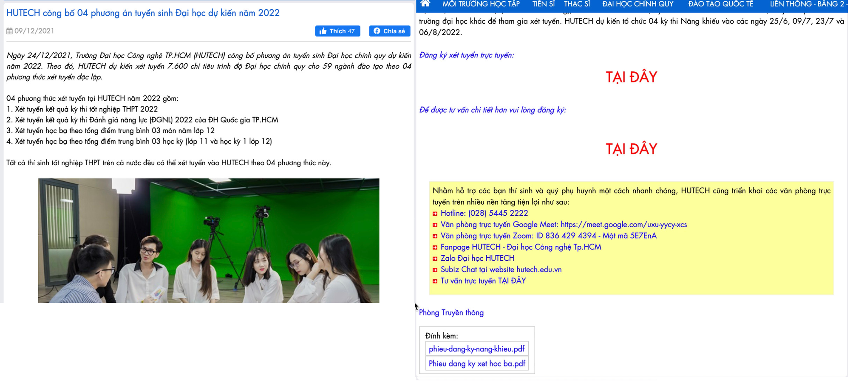Click the article title HUTECH công bố 04 phương án
Viewport: 850px width, 391px height.
[x=143, y=13]
